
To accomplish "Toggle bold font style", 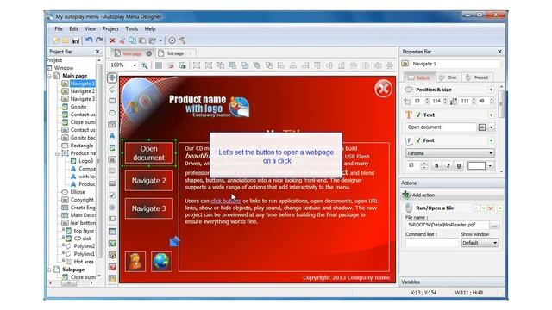I will pos(436,165).
